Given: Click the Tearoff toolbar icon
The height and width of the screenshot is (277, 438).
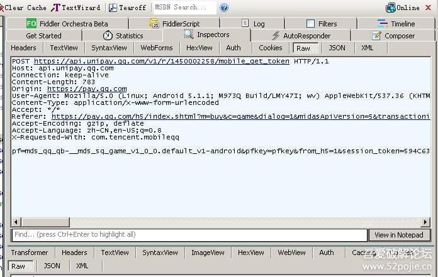Looking at the screenshot, I should [113, 8].
